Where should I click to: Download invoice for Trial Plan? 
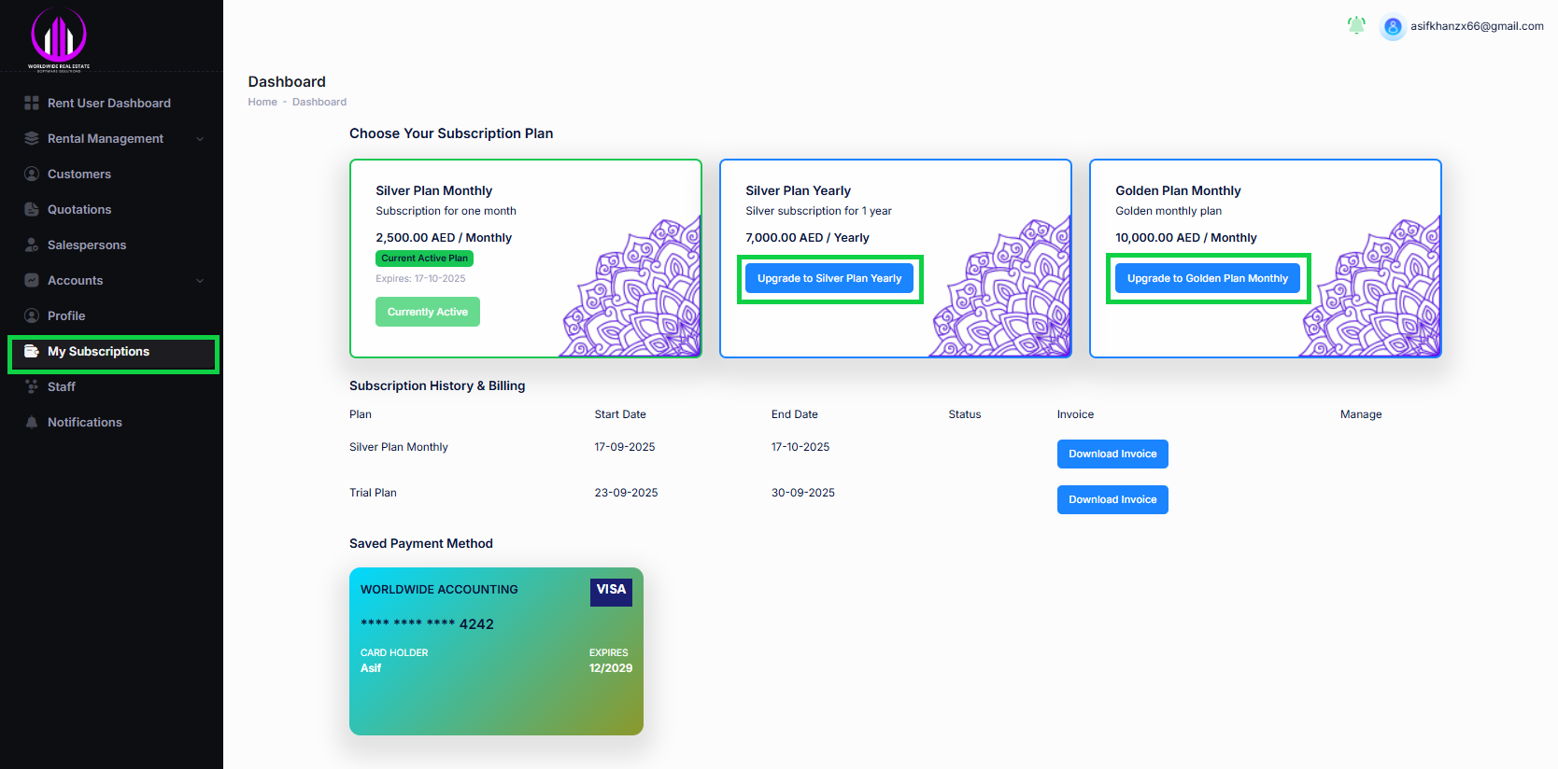point(1112,499)
